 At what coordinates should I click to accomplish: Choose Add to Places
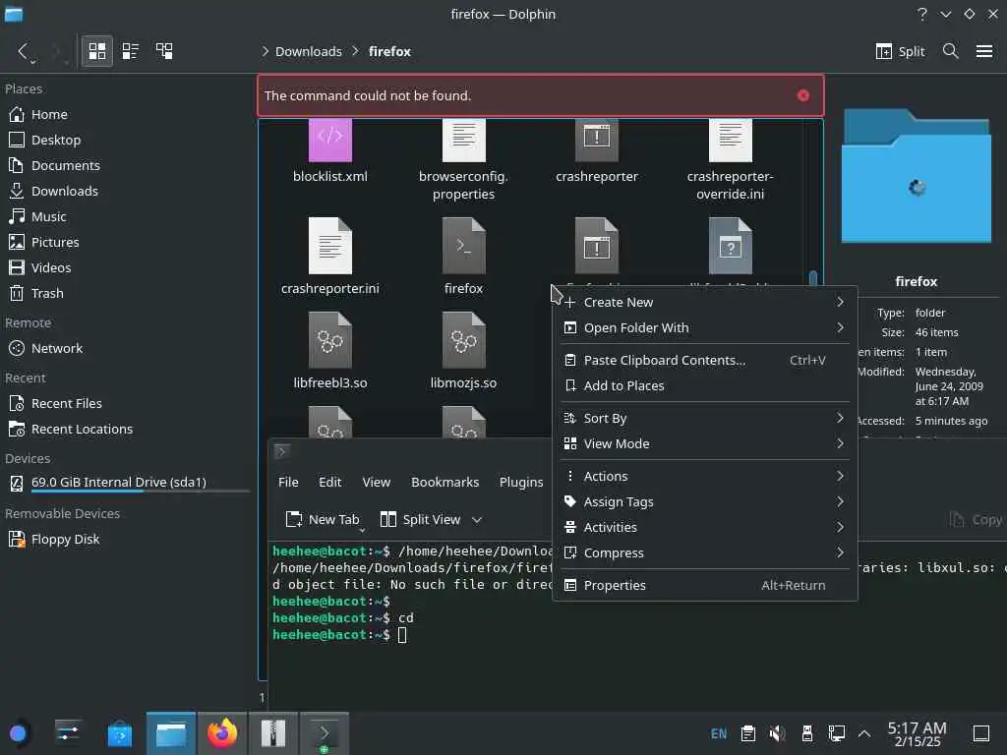(x=704, y=385)
